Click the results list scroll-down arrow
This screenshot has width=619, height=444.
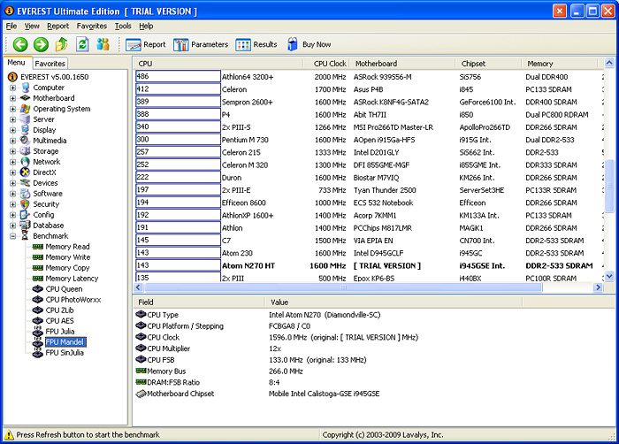click(x=609, y=277)
